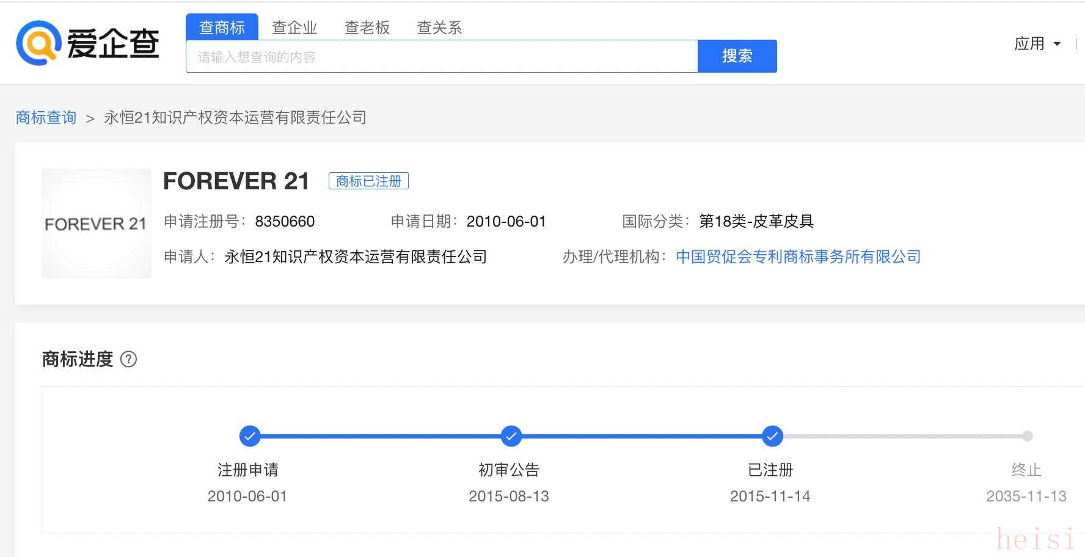Click the 已注册 checkmark milestone
This screenshot has width=1085, height=557.
(773, 436)
